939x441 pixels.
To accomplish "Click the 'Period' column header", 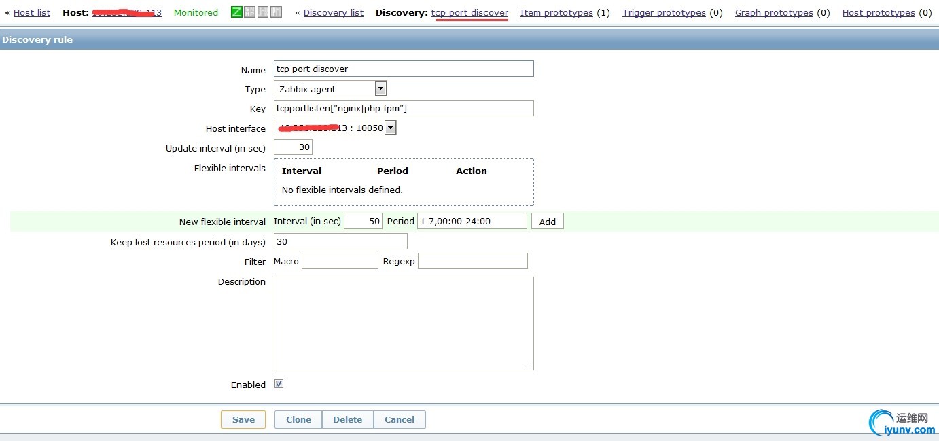I will tap(393, 171).
